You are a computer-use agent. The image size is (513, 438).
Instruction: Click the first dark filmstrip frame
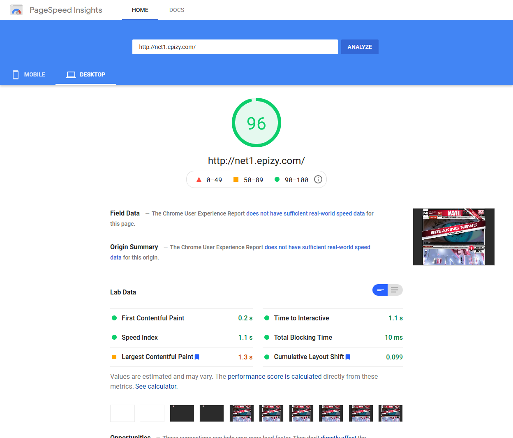point(182,413)
